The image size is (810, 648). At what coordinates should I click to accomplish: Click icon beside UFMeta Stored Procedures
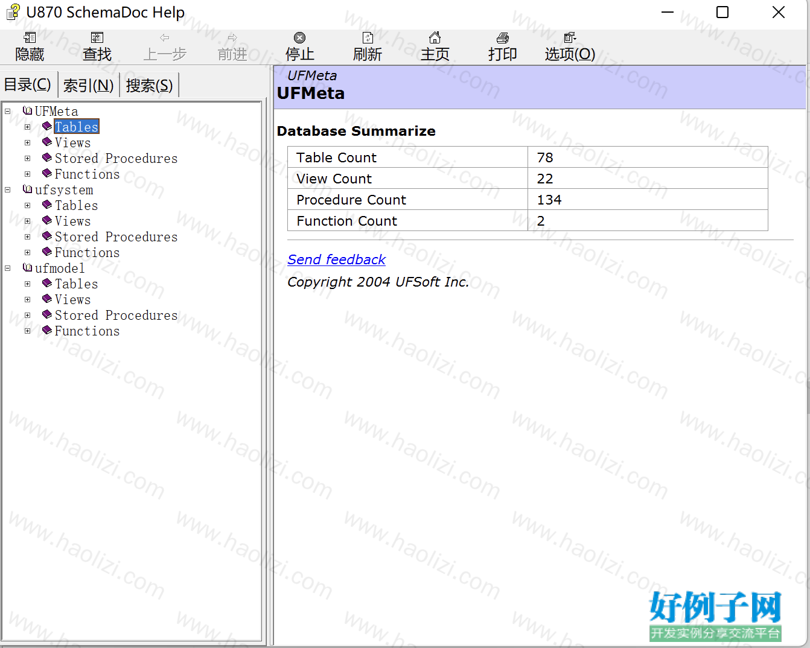pos(47,158)
